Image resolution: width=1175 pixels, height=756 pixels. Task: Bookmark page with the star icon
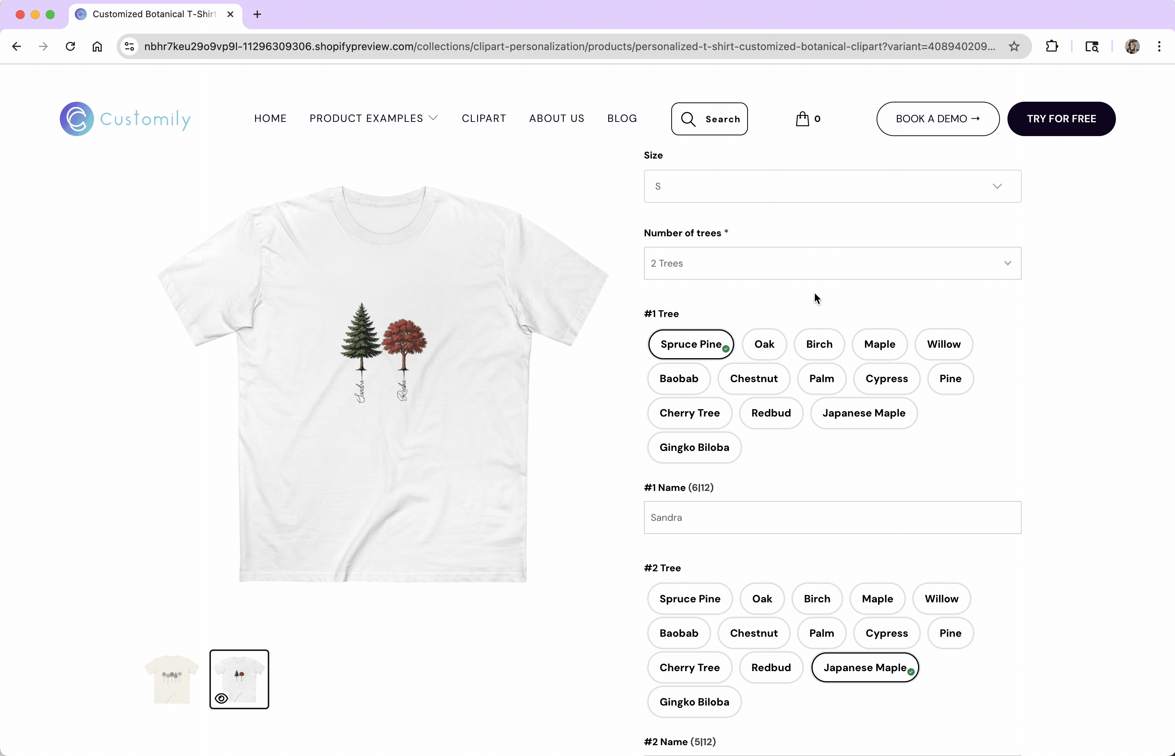coord(1014,47)
